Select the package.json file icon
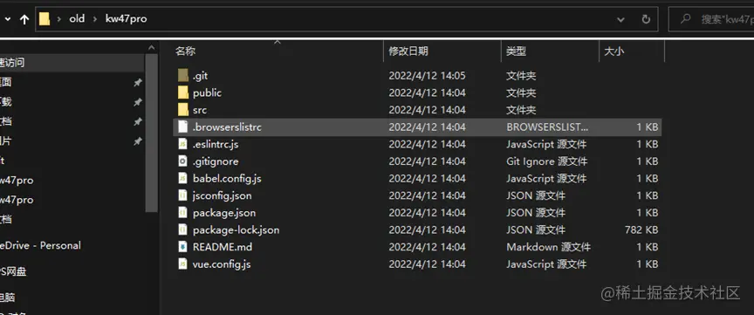The image size is (754, 315). (182, 213)
